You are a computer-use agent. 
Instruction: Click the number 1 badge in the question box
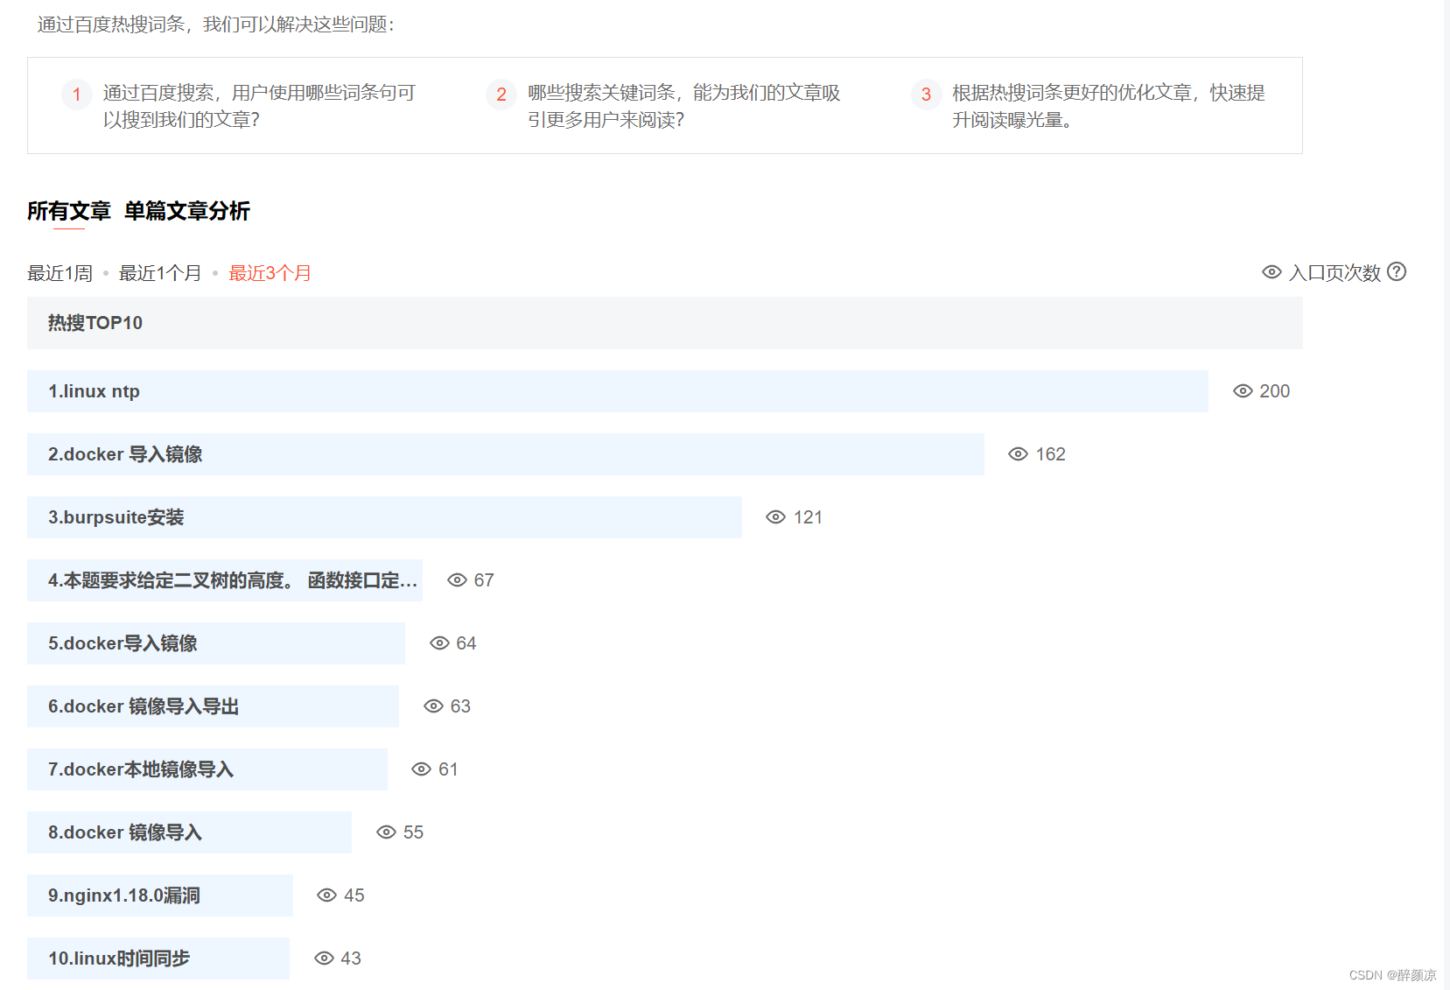click(x=77, y=94)
